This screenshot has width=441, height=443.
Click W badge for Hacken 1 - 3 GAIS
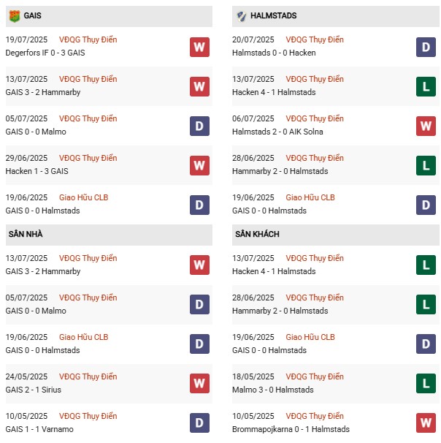pyautogui.click(x=199, y=166)
